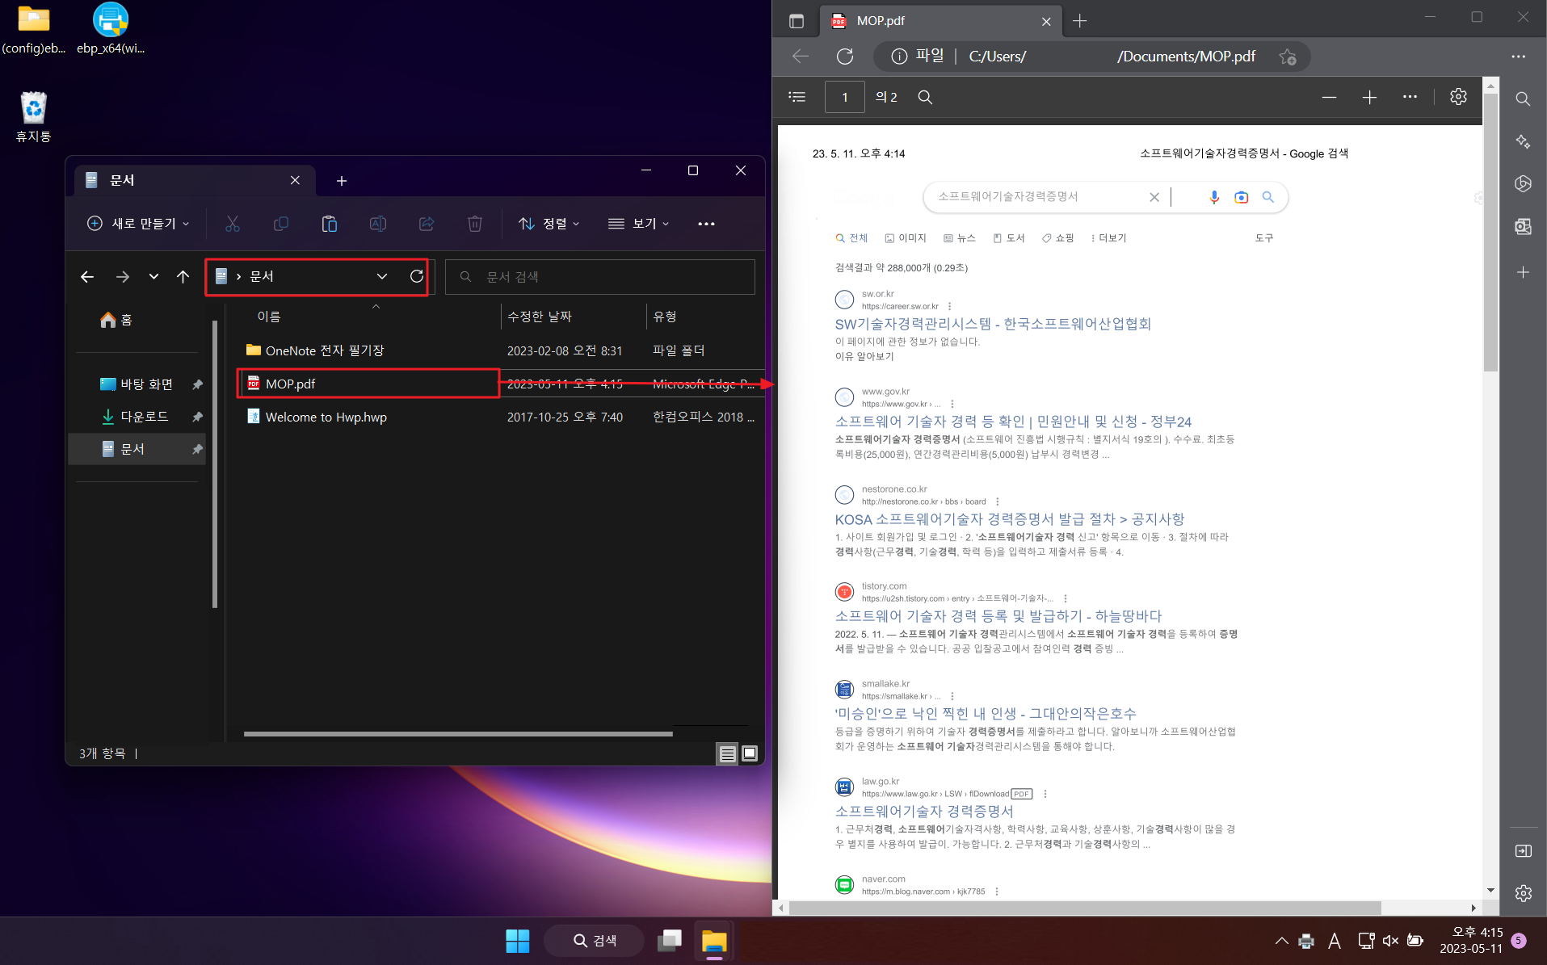Click the Rename icon in File Explorer toolbar
The height and width of the screenshot is (965, 1547).
[x=378, y=224]
